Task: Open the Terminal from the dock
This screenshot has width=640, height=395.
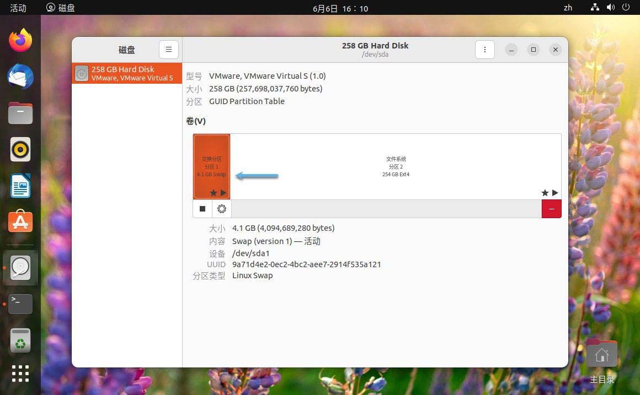Action: coord(20,304)
